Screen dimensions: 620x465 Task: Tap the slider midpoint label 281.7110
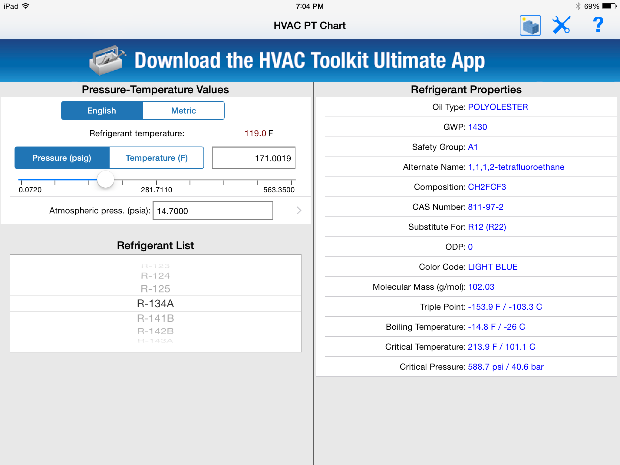[x=157, y=190]
